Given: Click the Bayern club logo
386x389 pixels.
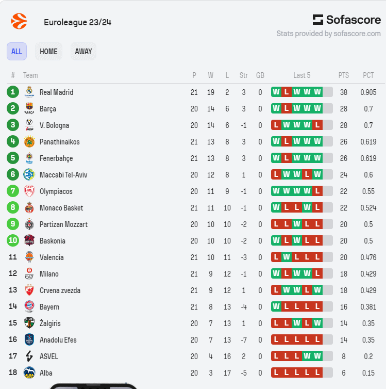Looking at the screenshot, I should pos(29,307).
